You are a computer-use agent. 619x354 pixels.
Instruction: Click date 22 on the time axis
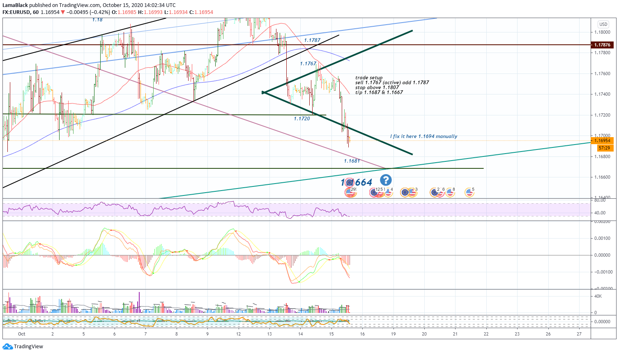[486, 334]
